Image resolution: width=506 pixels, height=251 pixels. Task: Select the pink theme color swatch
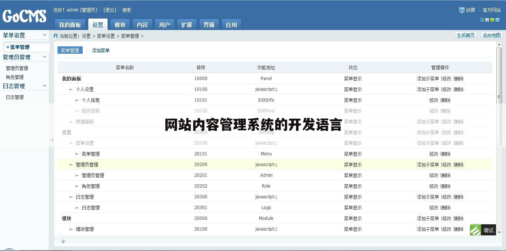click(x=487, y=19)
